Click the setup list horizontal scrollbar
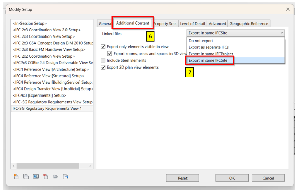 pos(51,166)
